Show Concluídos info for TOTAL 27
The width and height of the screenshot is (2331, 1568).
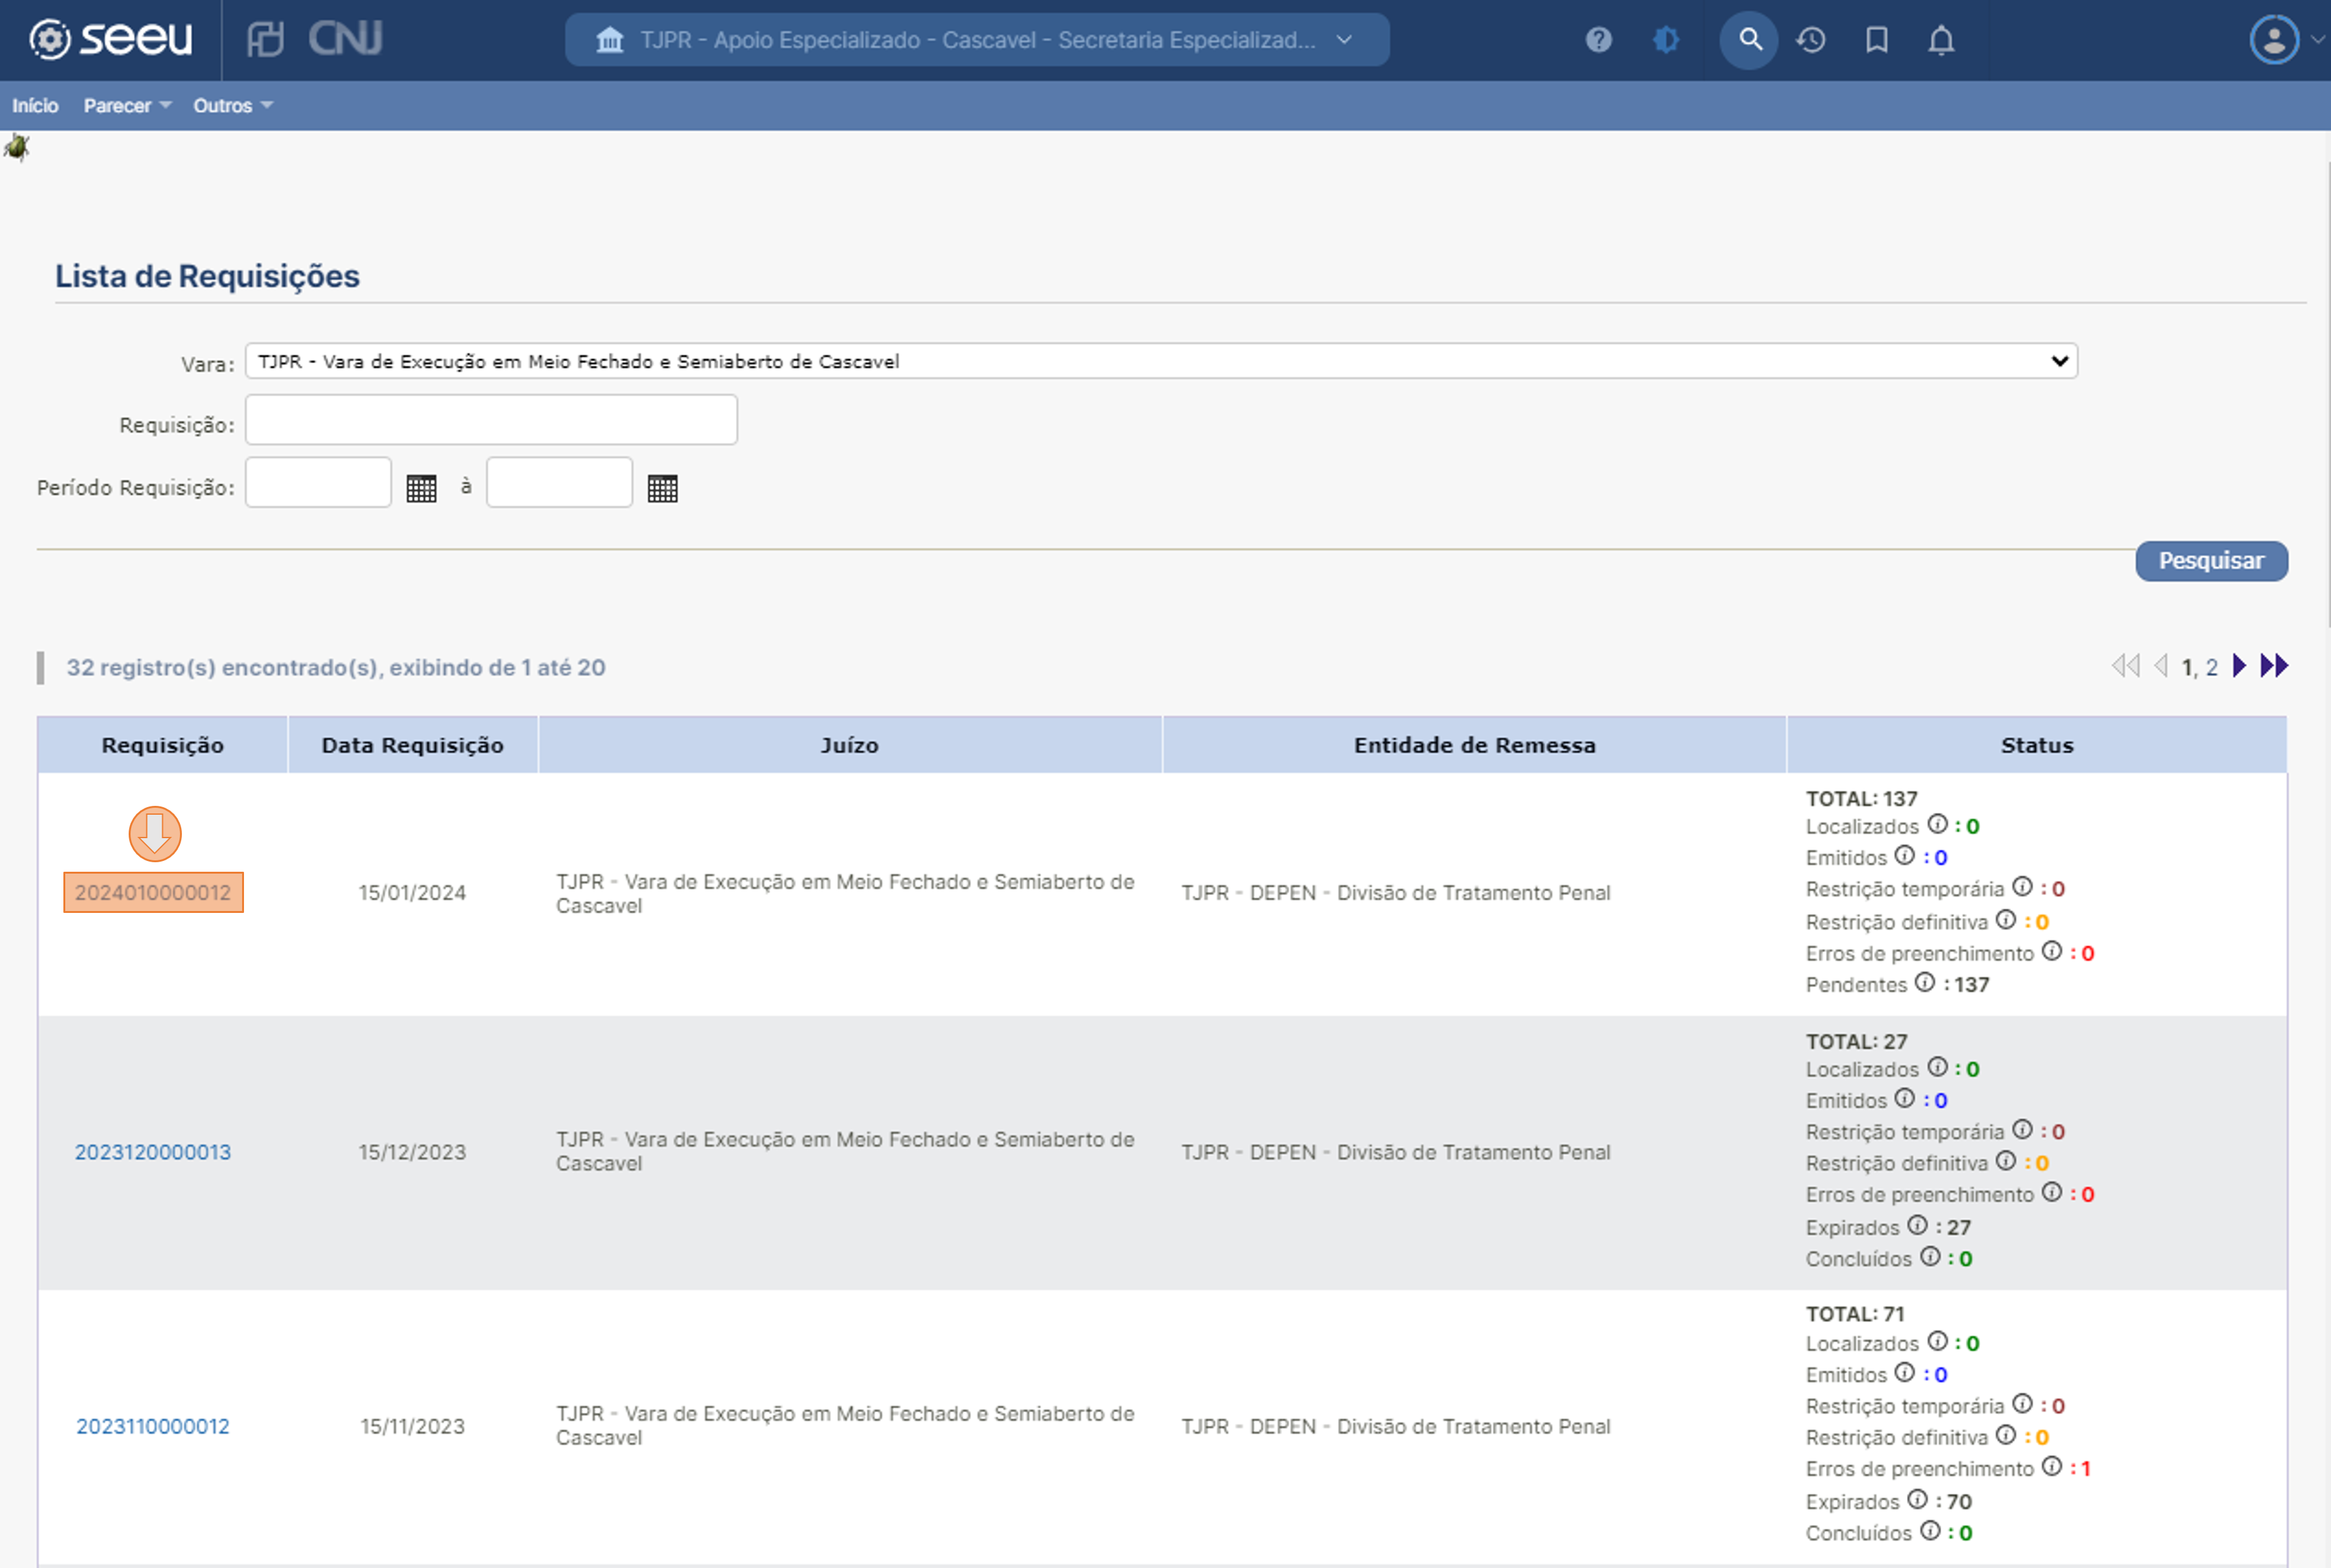click(1931, 1257)
